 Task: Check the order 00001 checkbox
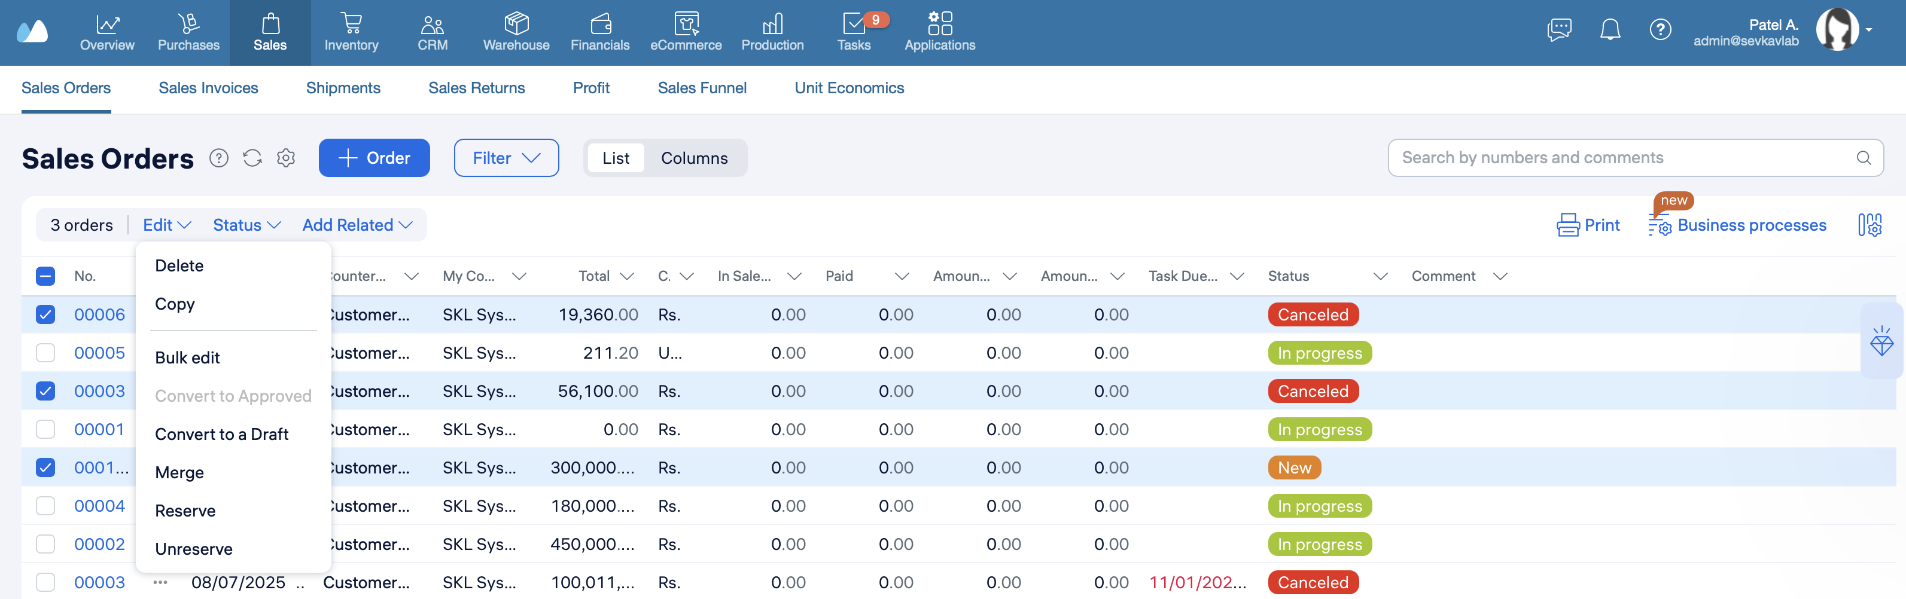click(x=45, y=430)
